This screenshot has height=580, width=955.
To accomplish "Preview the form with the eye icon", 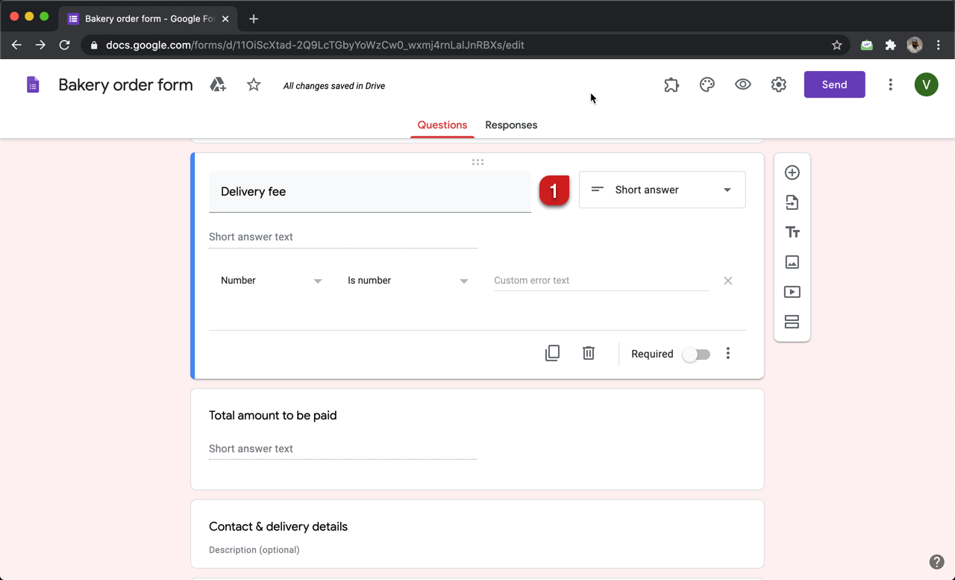I will [x=742, y=84].
